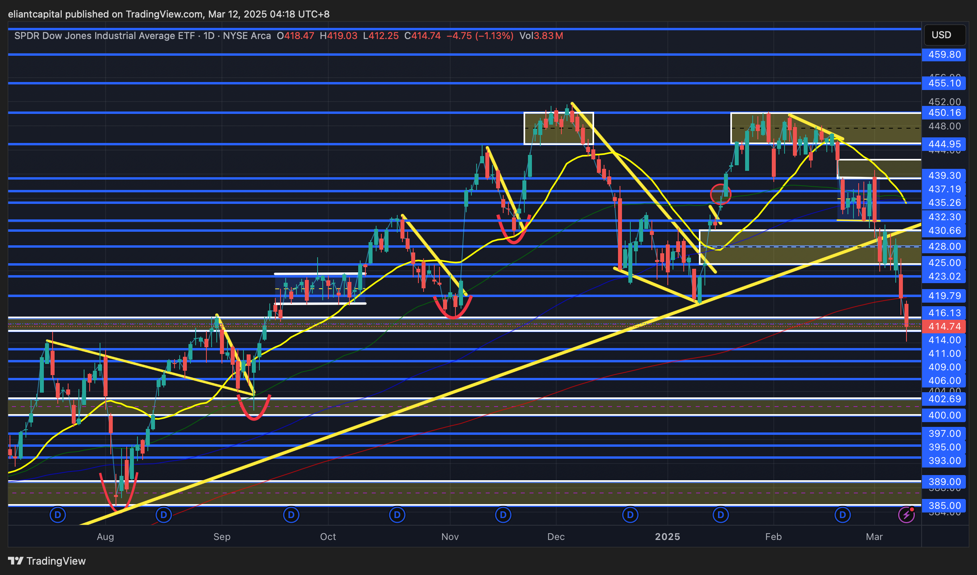Click the 2025 label on time axis
The image size is (977, 575).
(667, 537)
